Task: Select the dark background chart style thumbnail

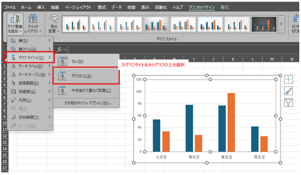Action: (264, 25)
